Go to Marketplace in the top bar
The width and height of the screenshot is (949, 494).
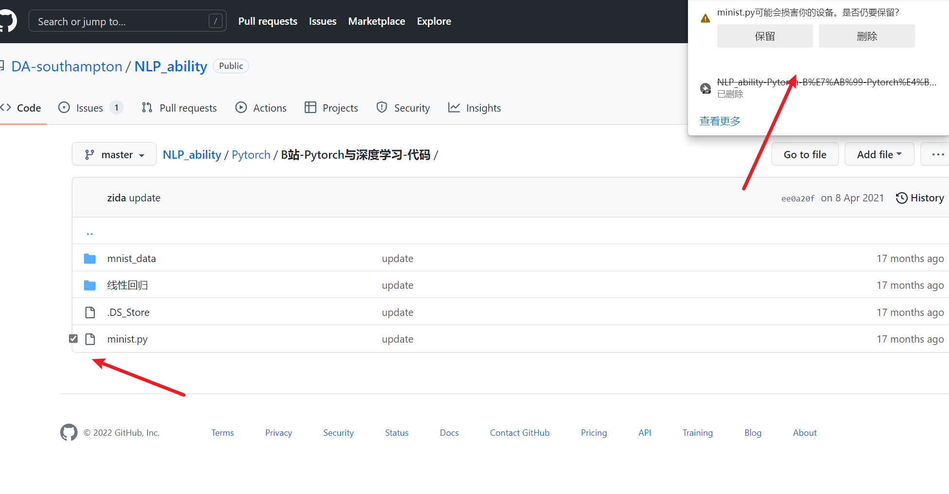point(376,21)
